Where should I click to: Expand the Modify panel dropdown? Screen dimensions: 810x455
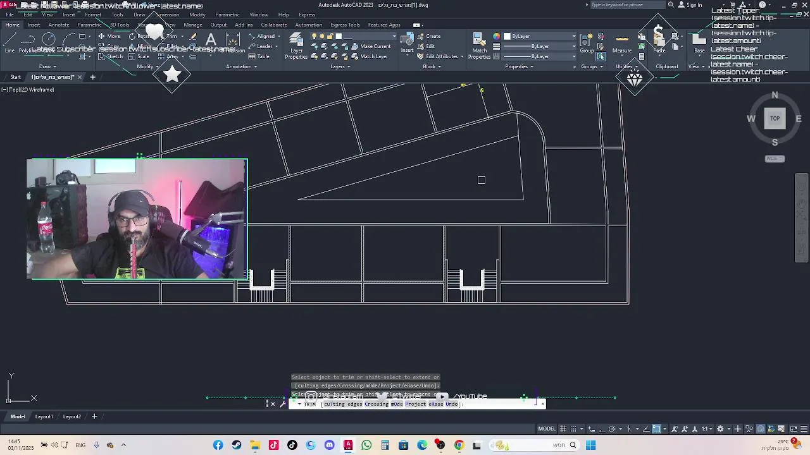click(x=147, y=66)
